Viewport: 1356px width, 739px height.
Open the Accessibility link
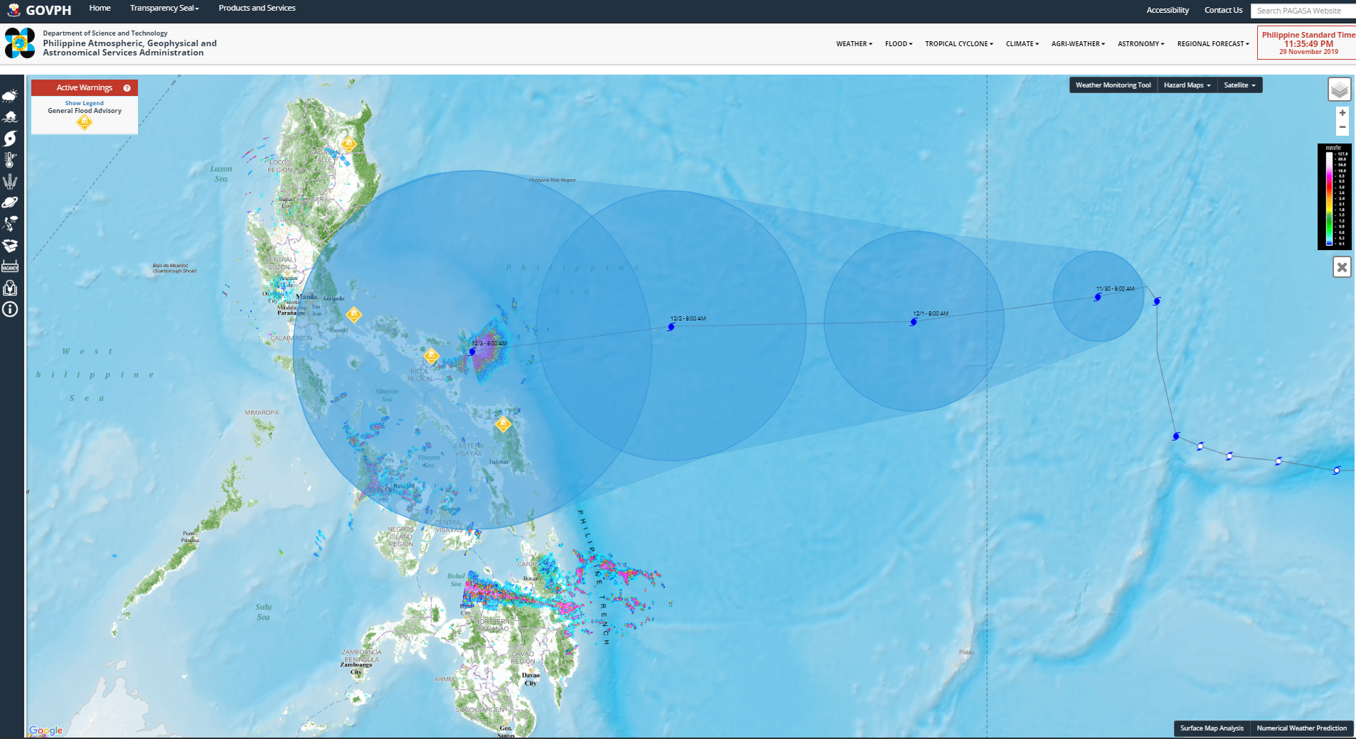tap(1168, 11)
